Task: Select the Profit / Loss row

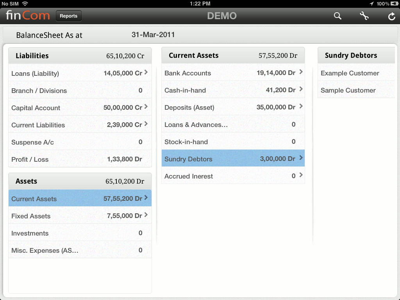Action: coord(80,159)
